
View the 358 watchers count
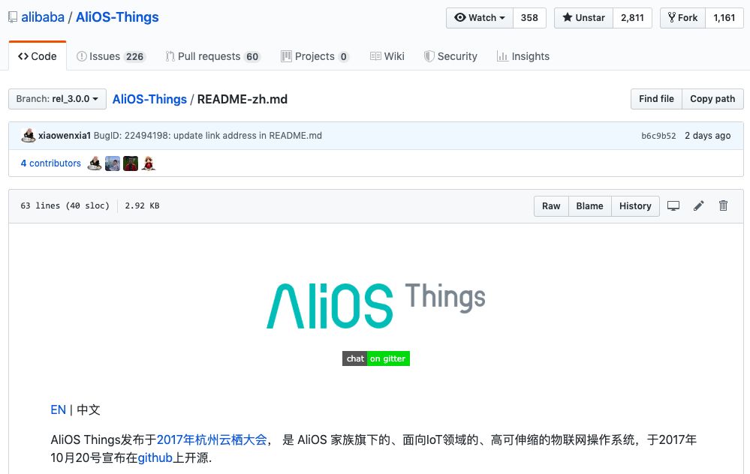coord(529,18)
